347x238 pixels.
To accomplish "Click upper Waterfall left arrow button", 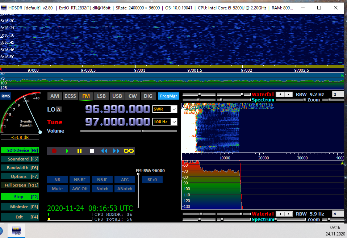I will 280,94.
